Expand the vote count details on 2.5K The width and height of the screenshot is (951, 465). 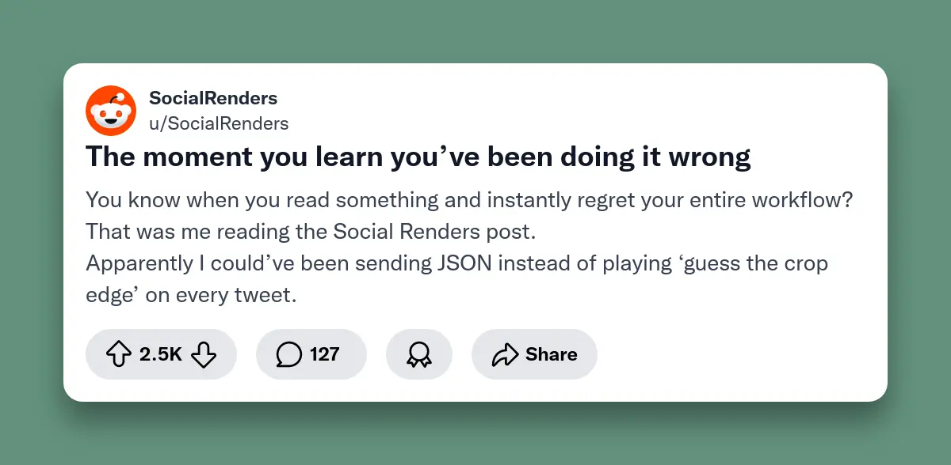(x=161, y=354)
